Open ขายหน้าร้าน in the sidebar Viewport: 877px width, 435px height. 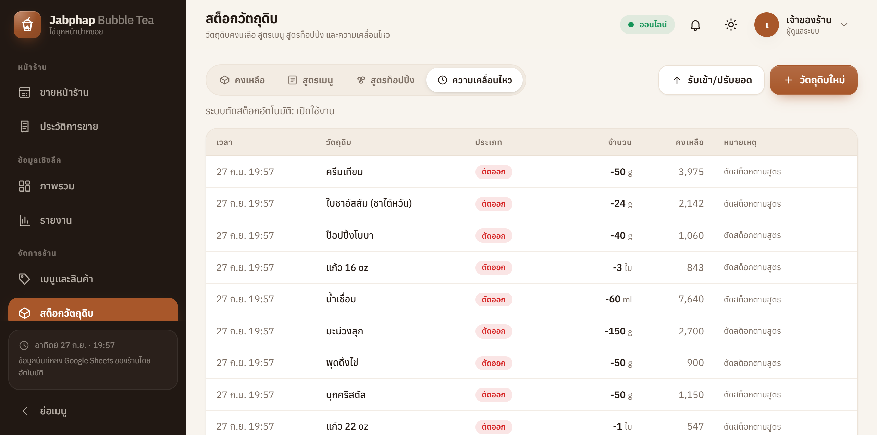tap(93, 92)
